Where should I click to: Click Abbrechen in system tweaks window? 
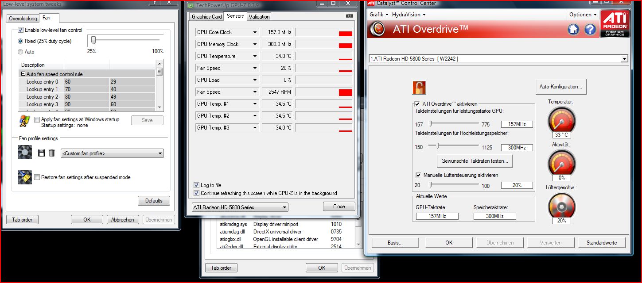123,219
